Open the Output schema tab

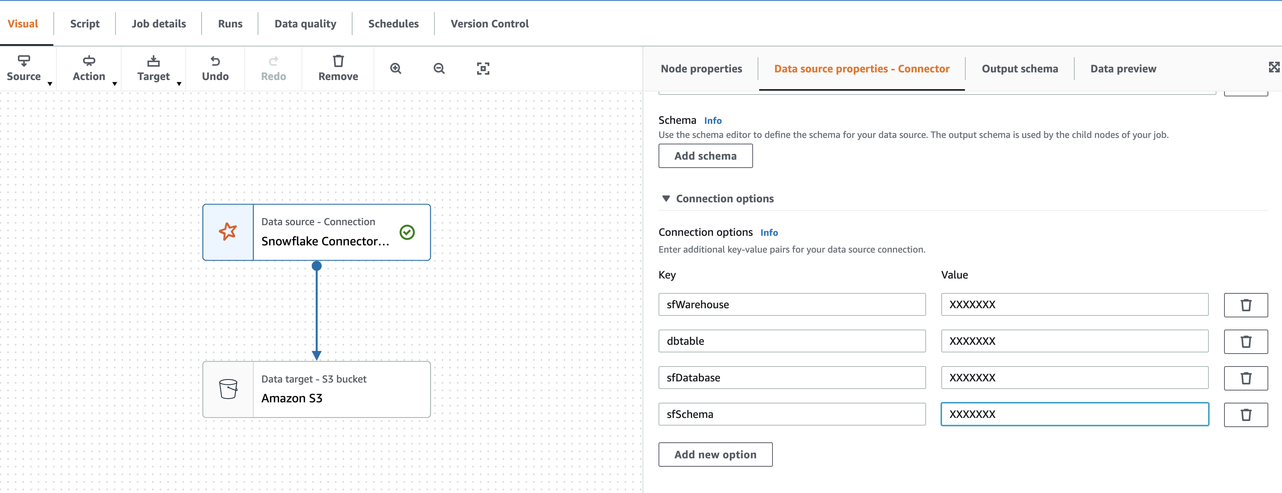1019,69
